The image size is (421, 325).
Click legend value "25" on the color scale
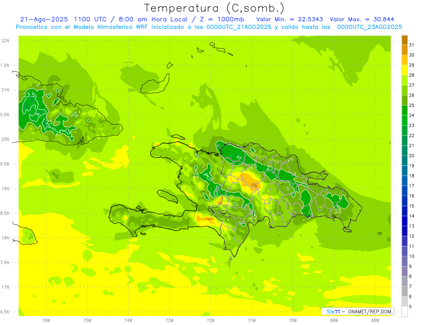point(412,105)
